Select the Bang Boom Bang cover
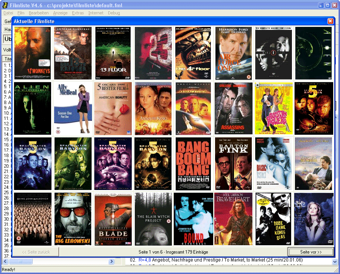The image size is (340, 274). coord(193,163)
